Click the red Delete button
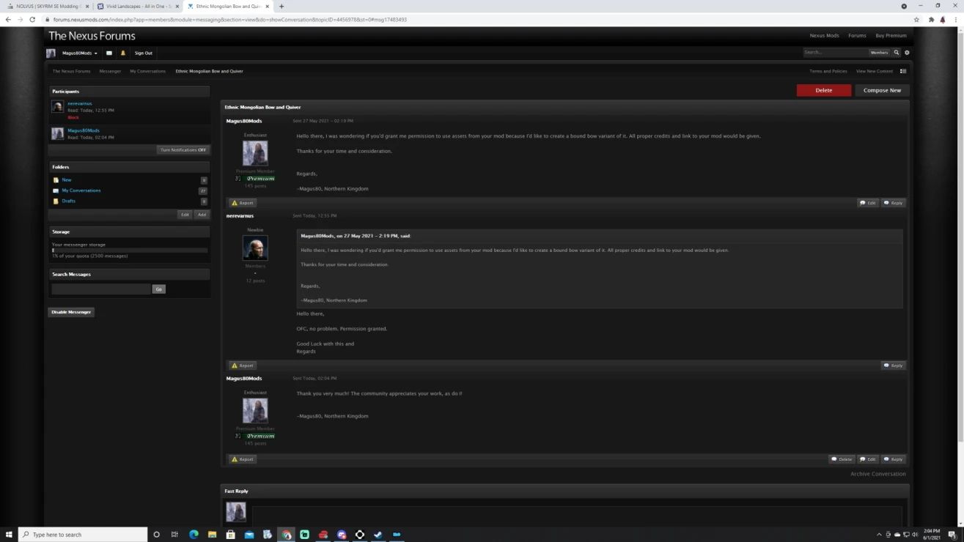The width and height of the screenshot is (964, 542). click(x=823, y=90)
